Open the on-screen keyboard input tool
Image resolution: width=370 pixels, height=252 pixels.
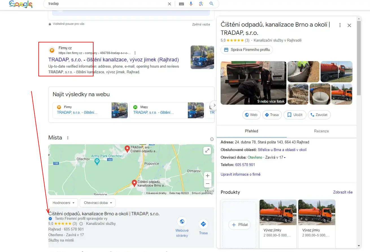pyautogui.click(x=181, y=4)
